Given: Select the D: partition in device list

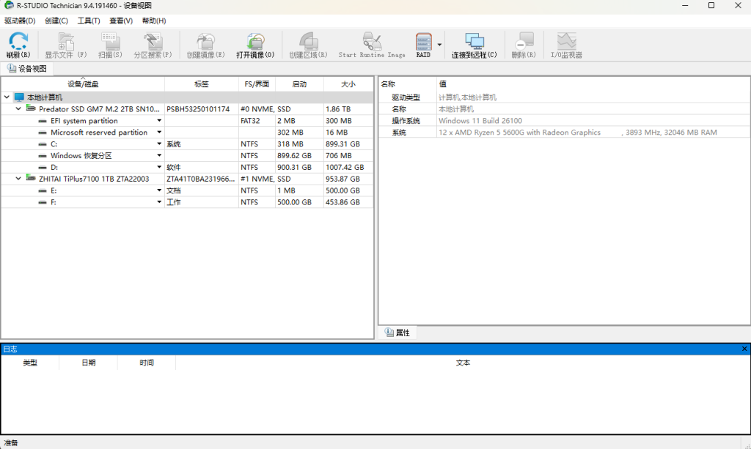Looking at the screenshot, I should coord(54,168).
